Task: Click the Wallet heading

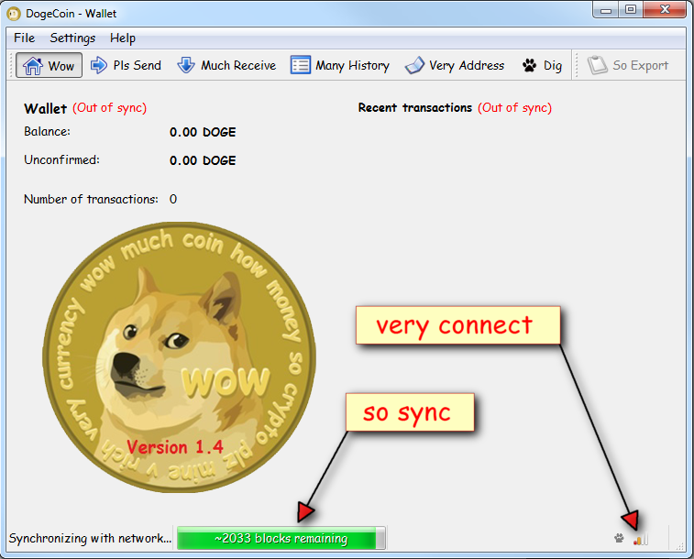Action: click(45, 108)
